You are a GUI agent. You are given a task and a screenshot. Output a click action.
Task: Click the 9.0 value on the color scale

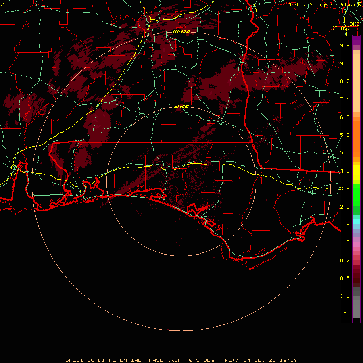pos(345,63)
